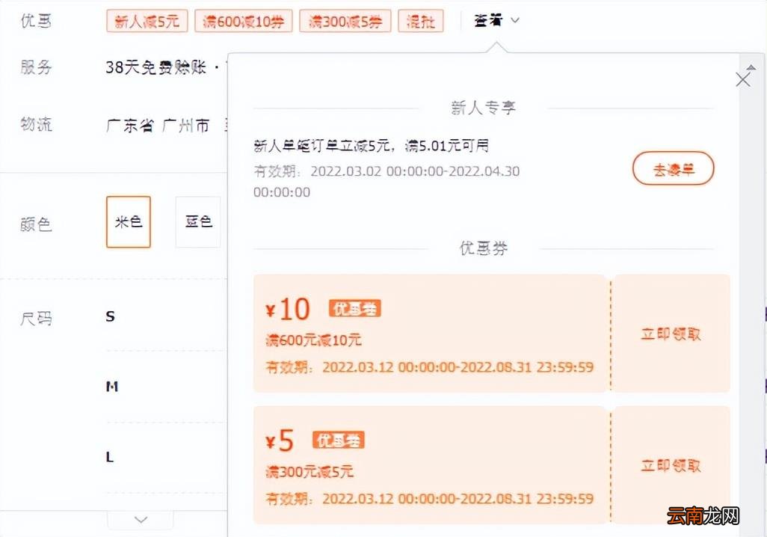Screen dimensions: 767x537
Task: Expand the 查看 offers dropdown
Action: [x=496, y=20]
